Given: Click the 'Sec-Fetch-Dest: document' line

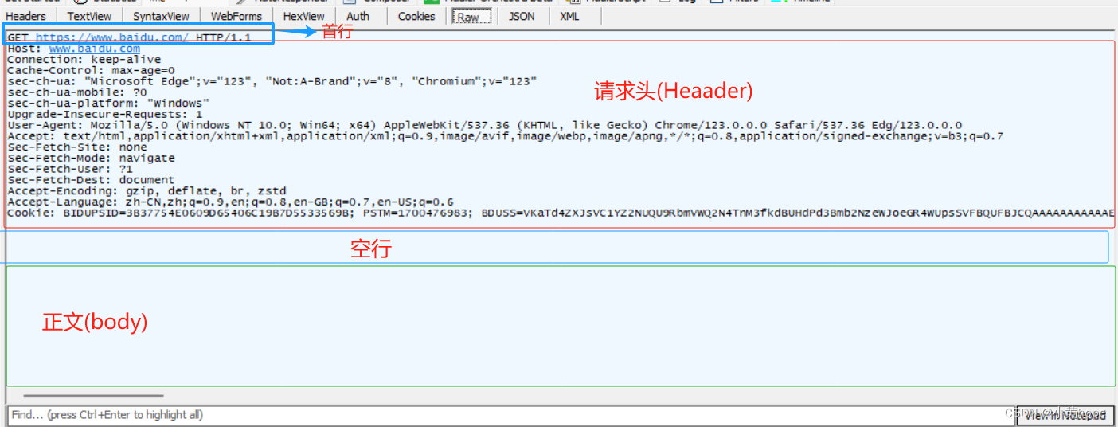Looking at the screenshot, I should point(91,180).
